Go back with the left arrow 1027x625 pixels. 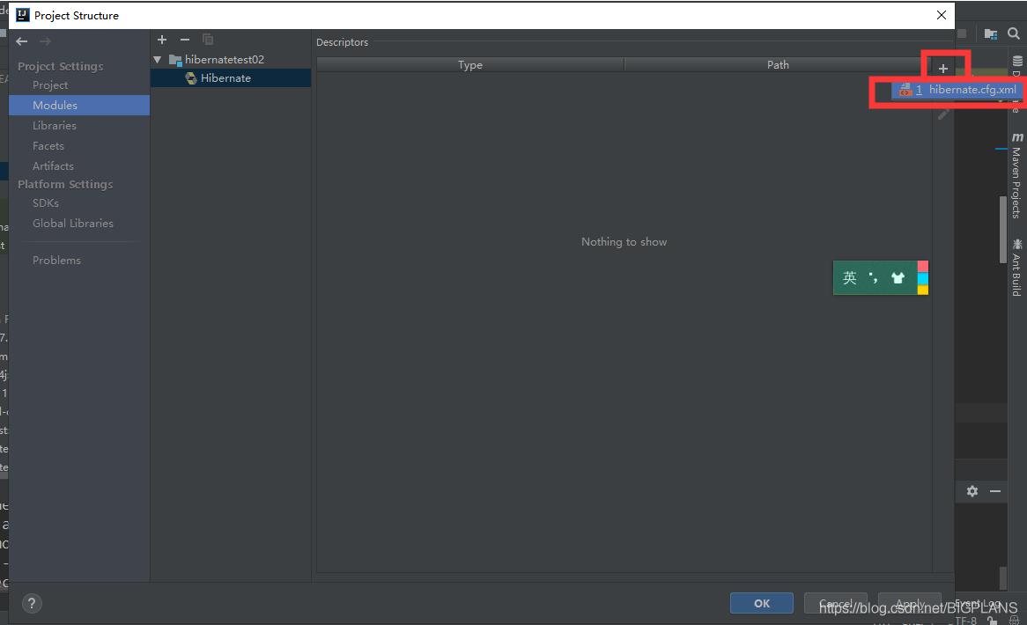tap(22, 41)
